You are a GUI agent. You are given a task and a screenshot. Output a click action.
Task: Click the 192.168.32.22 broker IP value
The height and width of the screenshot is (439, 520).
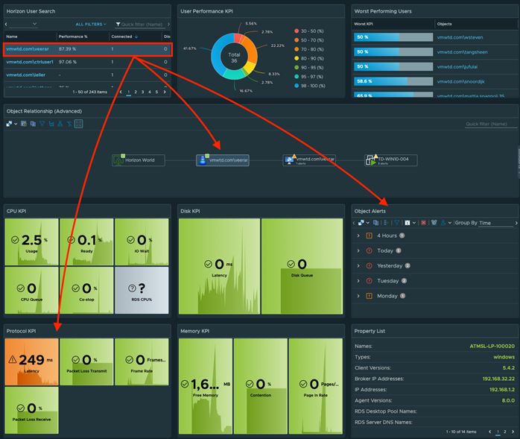click(498, 379)
